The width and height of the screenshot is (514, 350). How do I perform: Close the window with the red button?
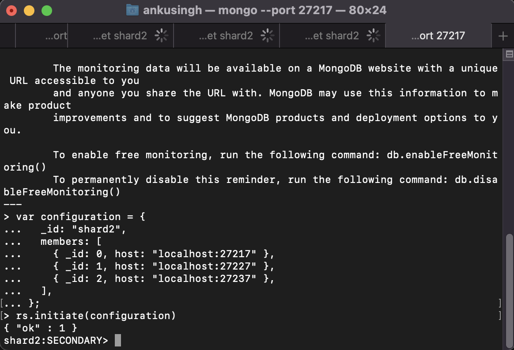pos(12,10)
